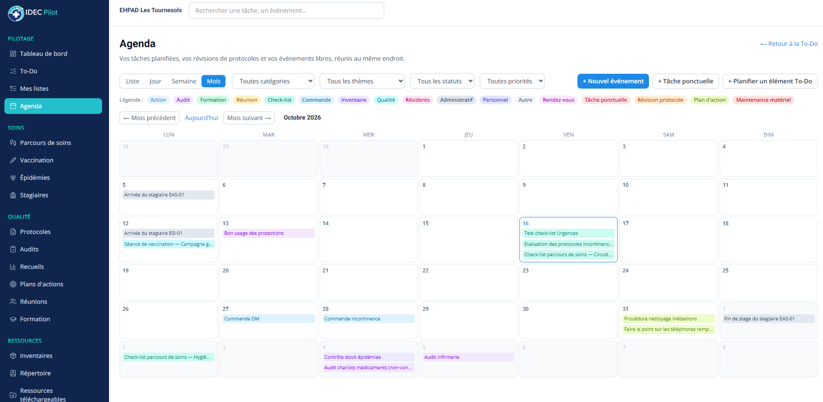This screenshot has width=823, height=402.
Task: Switch to the Liste view tab
Action: click(x=133, y=81)
